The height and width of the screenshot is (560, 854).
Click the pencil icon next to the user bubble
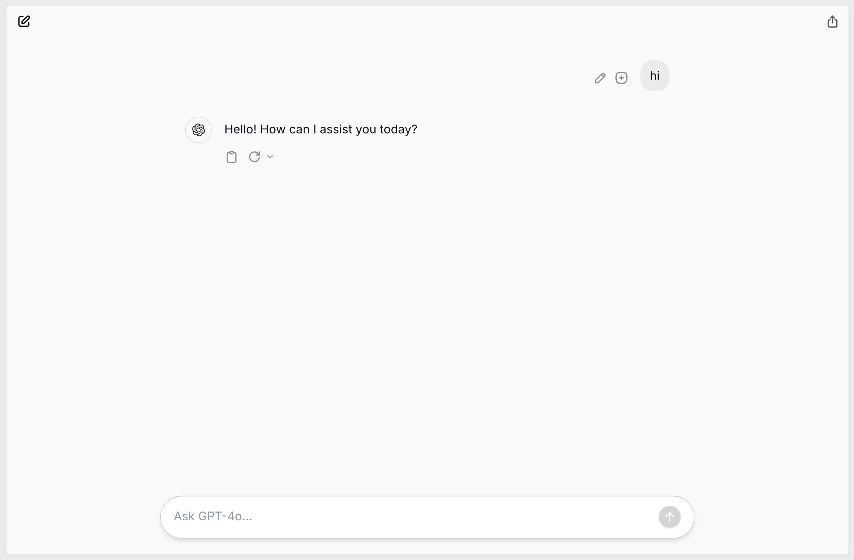(599, 78)
